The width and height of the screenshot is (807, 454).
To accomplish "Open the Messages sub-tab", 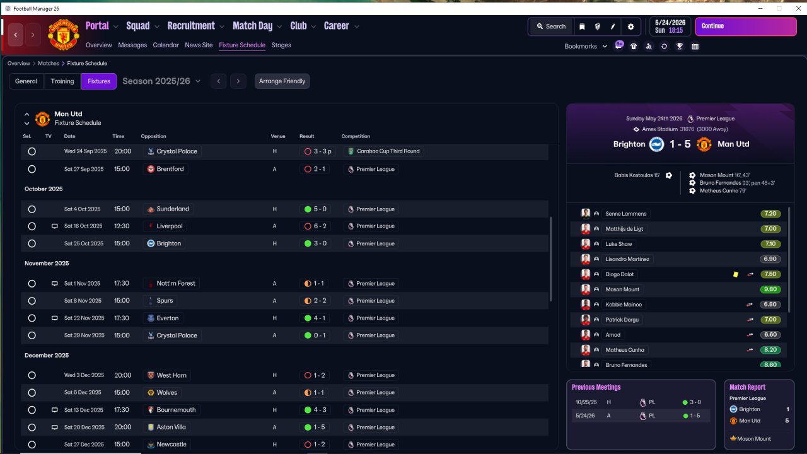I will pyautogui.click(x=132, y=45).
